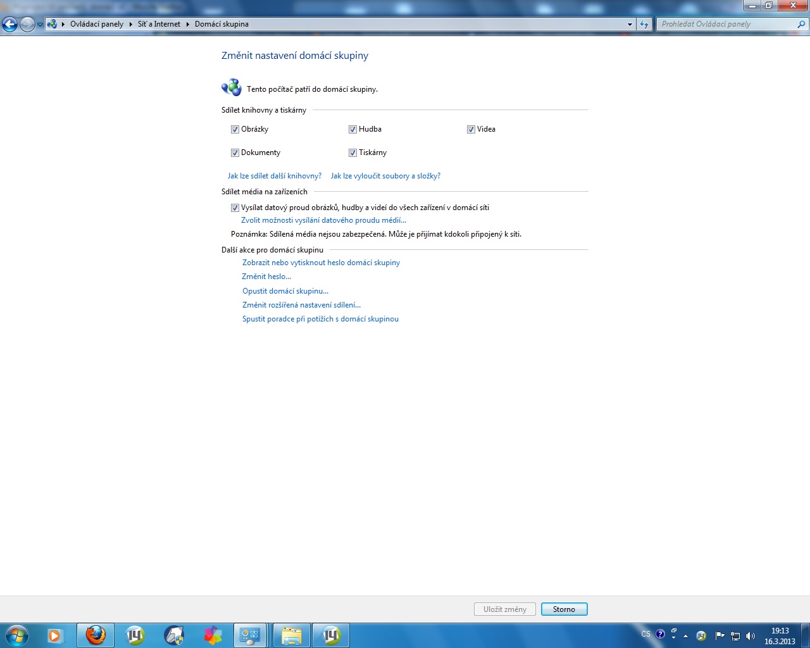Restore down the window
This screenshot has height=648, width=810.
769,5
